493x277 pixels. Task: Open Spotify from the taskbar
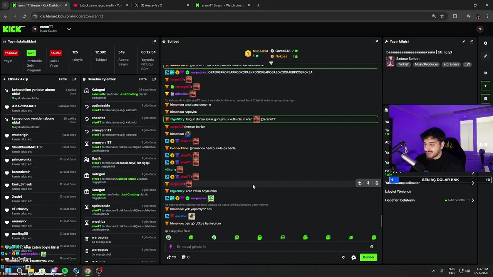(65, 271)
